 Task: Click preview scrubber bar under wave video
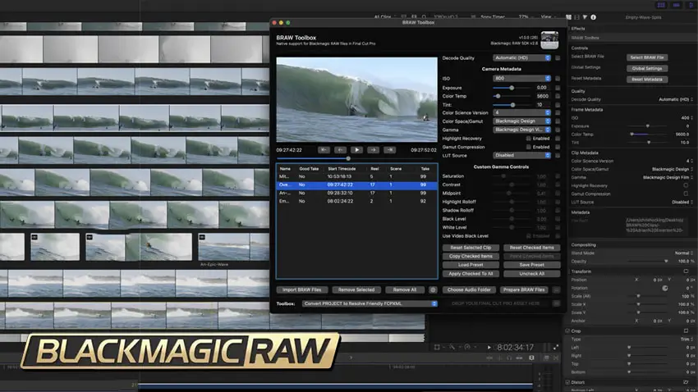pos(356,158)
